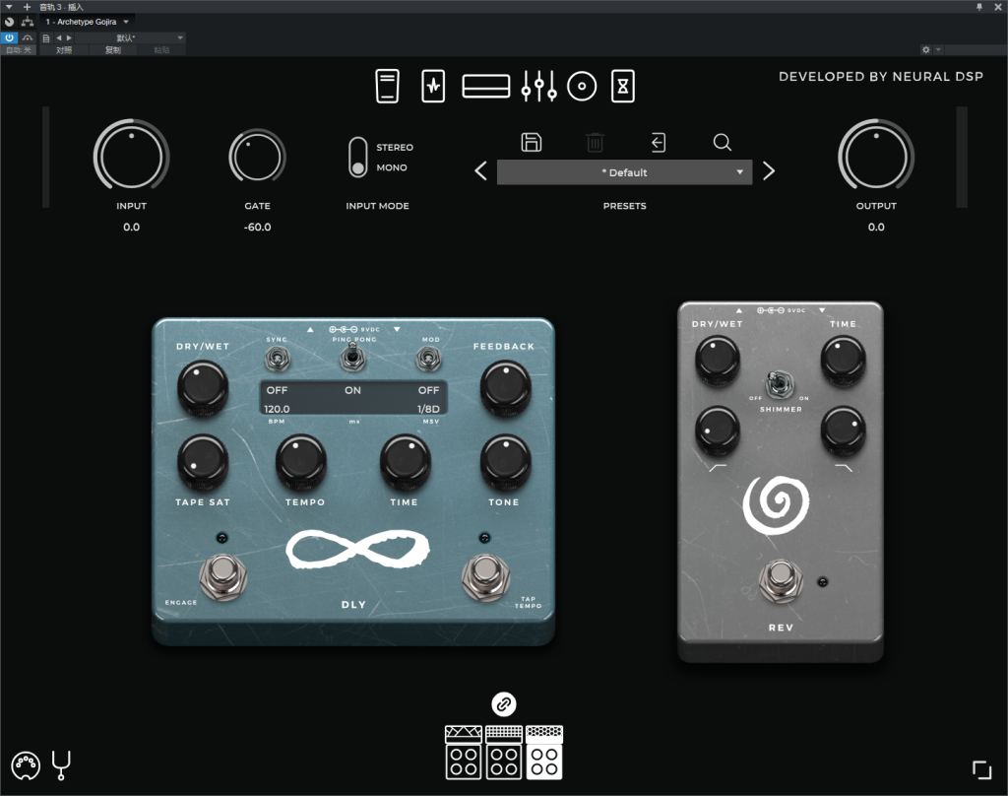
Task: Open the graphic EQ sliders section
Action: [538, 87]
